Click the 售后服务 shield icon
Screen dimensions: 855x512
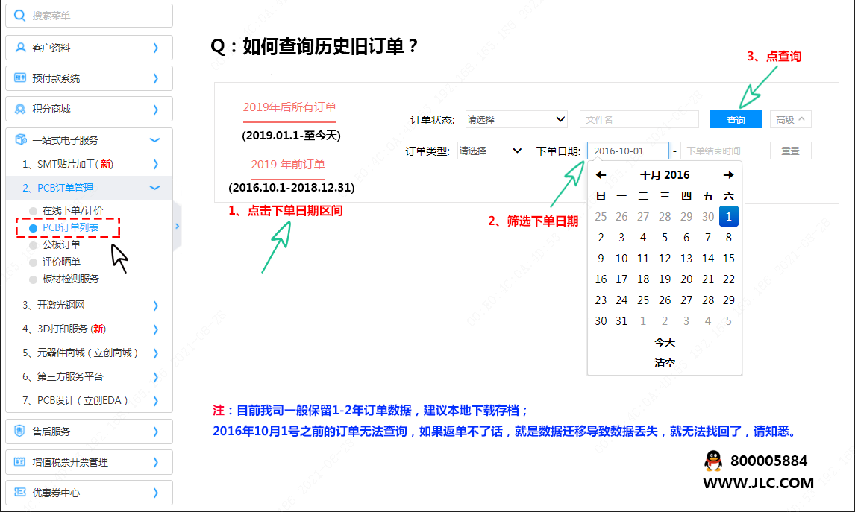20,431
